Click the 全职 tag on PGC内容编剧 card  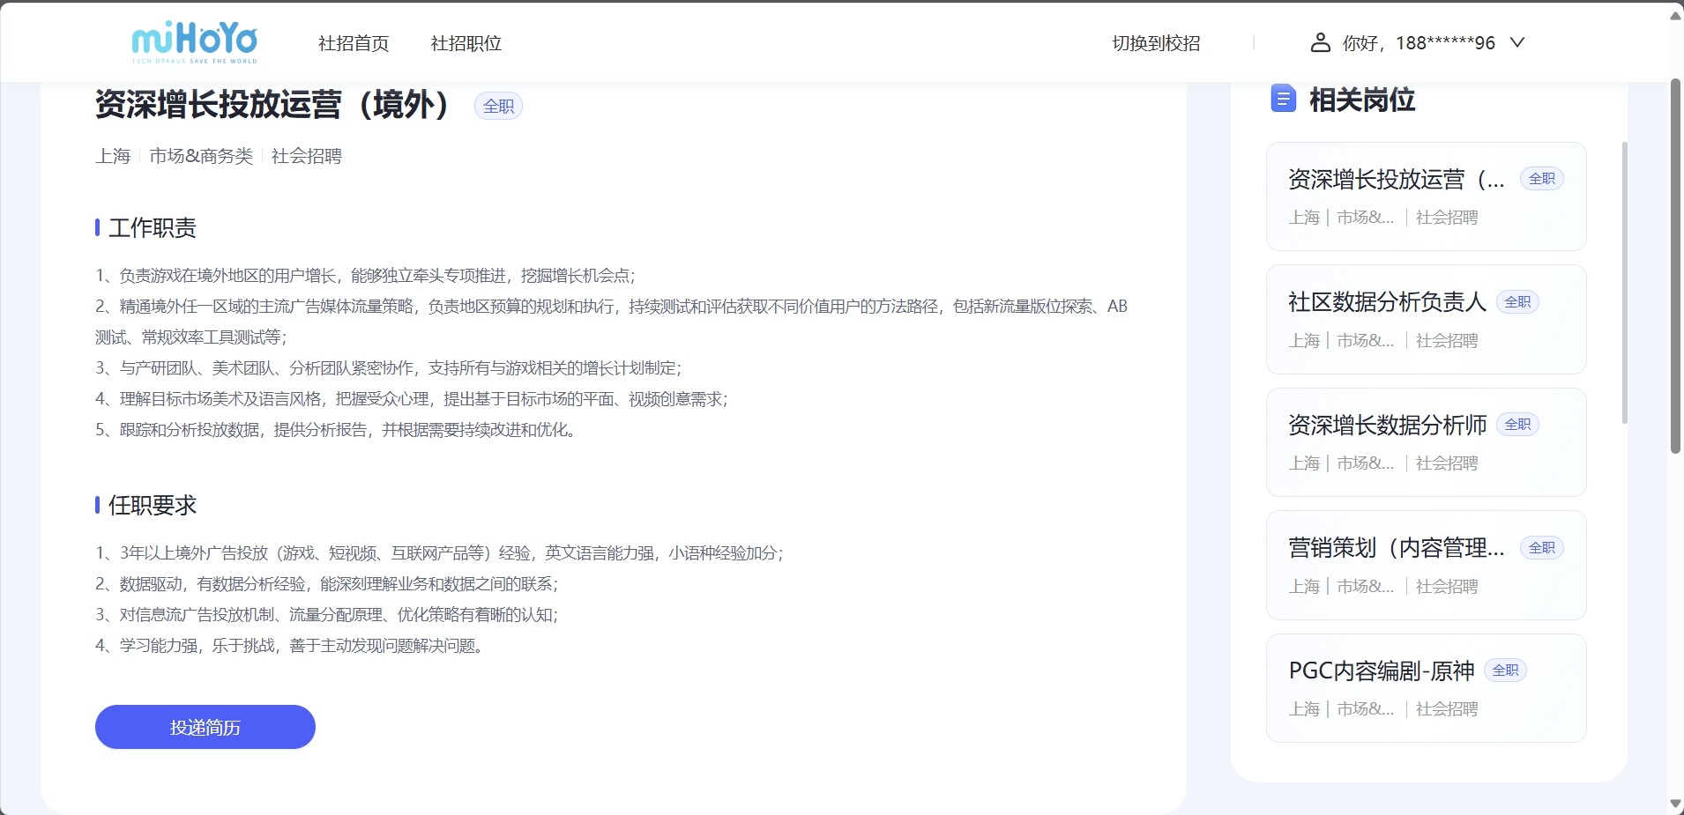1505,671
